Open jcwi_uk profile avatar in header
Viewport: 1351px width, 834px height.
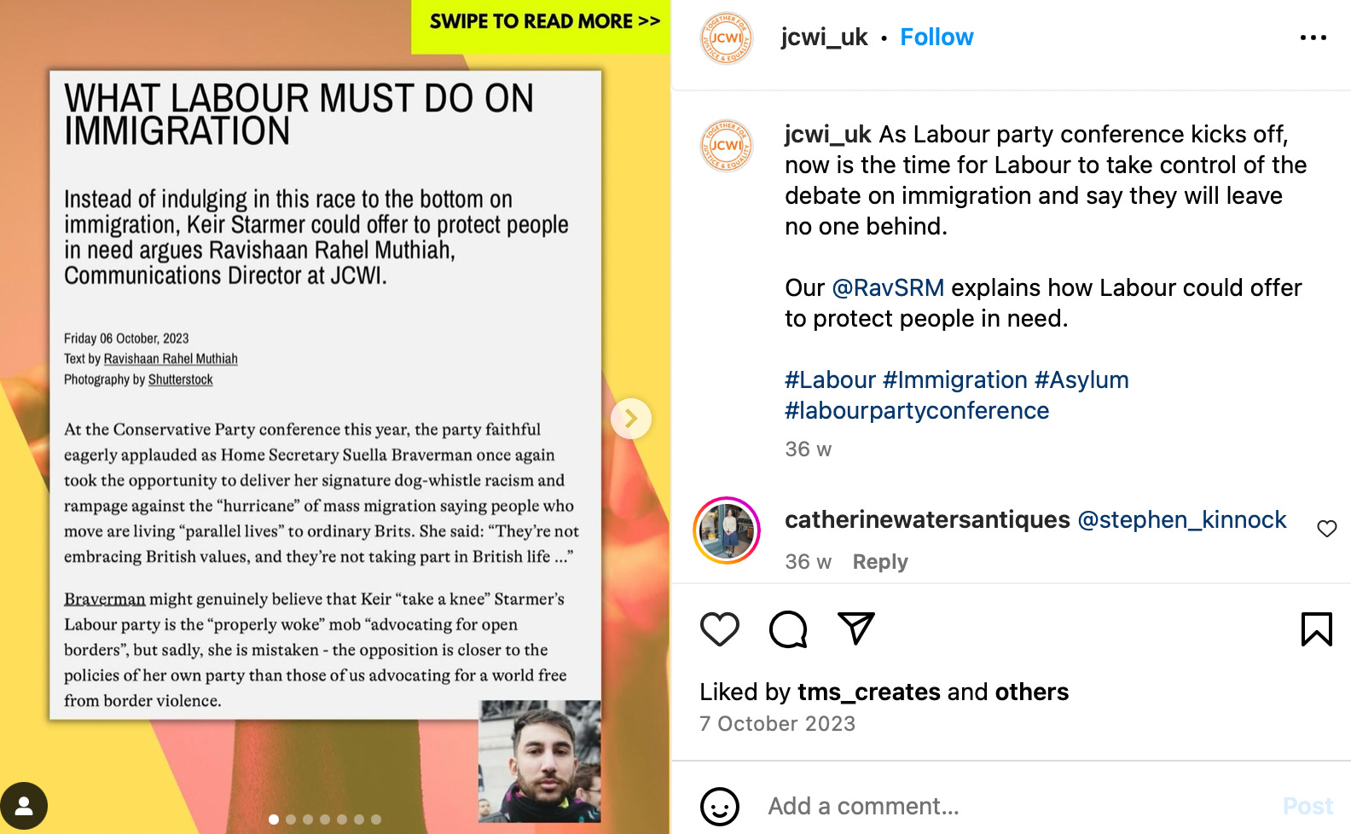pyautogui.click(x=727, y=38)
